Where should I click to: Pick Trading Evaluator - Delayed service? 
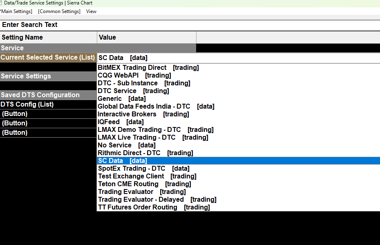pos(239,199)
